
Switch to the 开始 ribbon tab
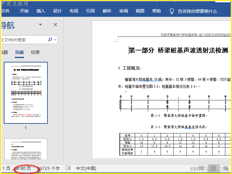[x=24, y=11]
